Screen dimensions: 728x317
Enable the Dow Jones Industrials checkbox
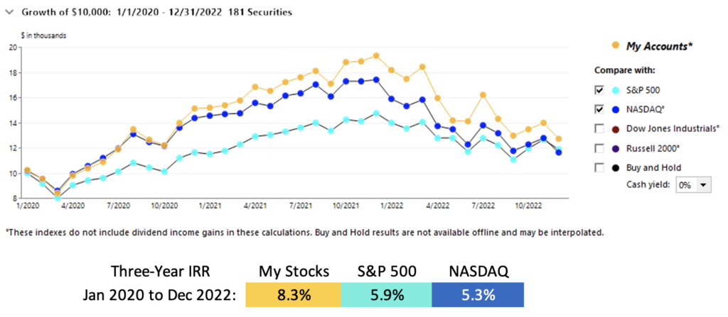pyautogui.click(x=600, y=128)
